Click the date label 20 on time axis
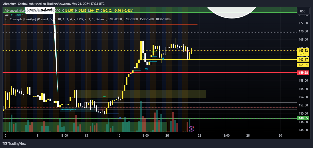313x148 pixels. click(167, 136)
